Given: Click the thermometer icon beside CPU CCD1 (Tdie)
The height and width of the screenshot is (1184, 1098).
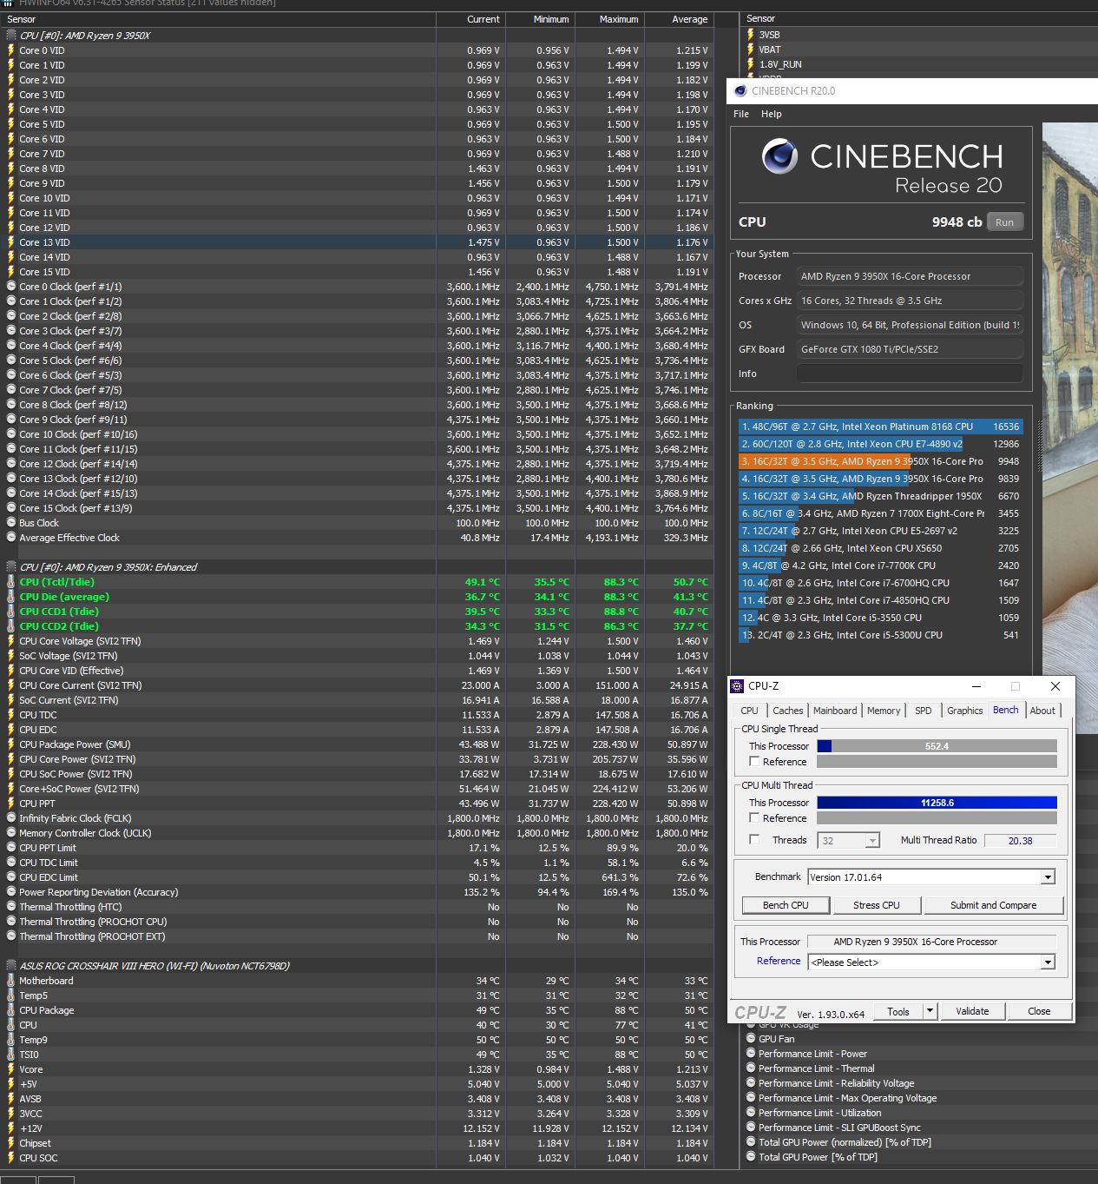Looking at the screenshot, I should [x=11, y=612].
